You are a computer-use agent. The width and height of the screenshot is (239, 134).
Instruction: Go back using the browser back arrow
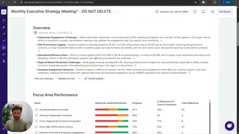tap(3, 2)
